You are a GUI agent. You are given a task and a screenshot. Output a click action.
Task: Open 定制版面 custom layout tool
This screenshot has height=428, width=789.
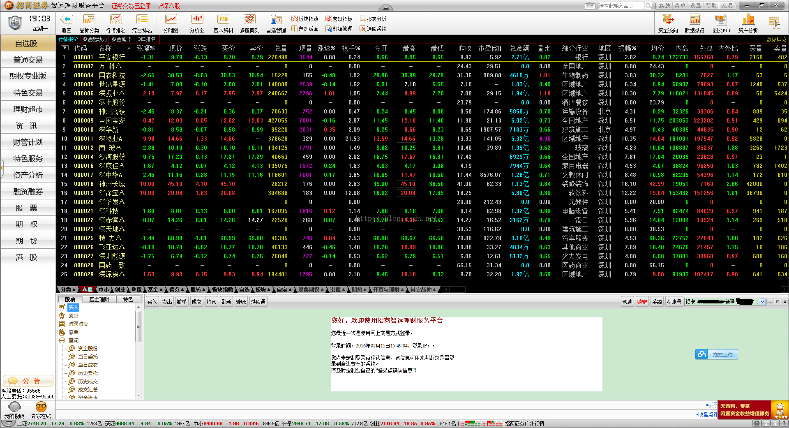tap(305, 29)
